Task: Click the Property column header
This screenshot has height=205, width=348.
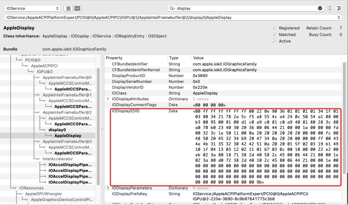Action: coord(114,58)
